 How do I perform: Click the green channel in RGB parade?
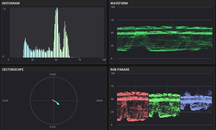[164, 106]
